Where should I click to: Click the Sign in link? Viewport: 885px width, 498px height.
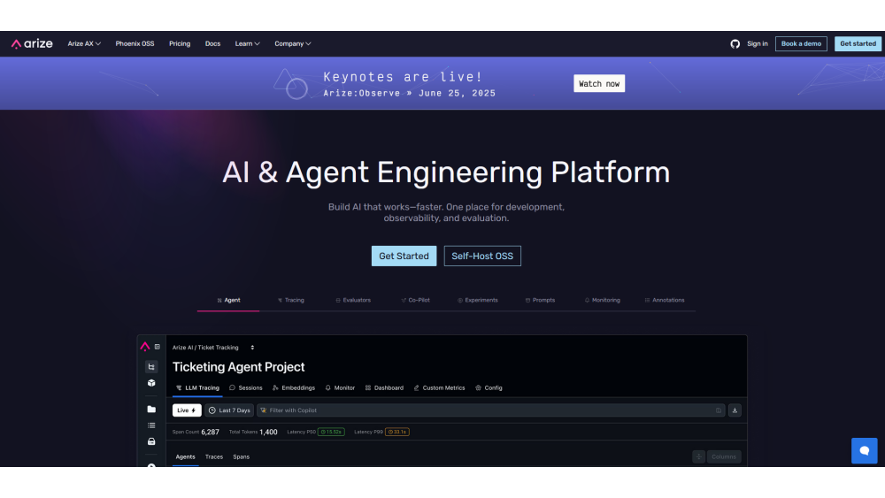(758, 43)
